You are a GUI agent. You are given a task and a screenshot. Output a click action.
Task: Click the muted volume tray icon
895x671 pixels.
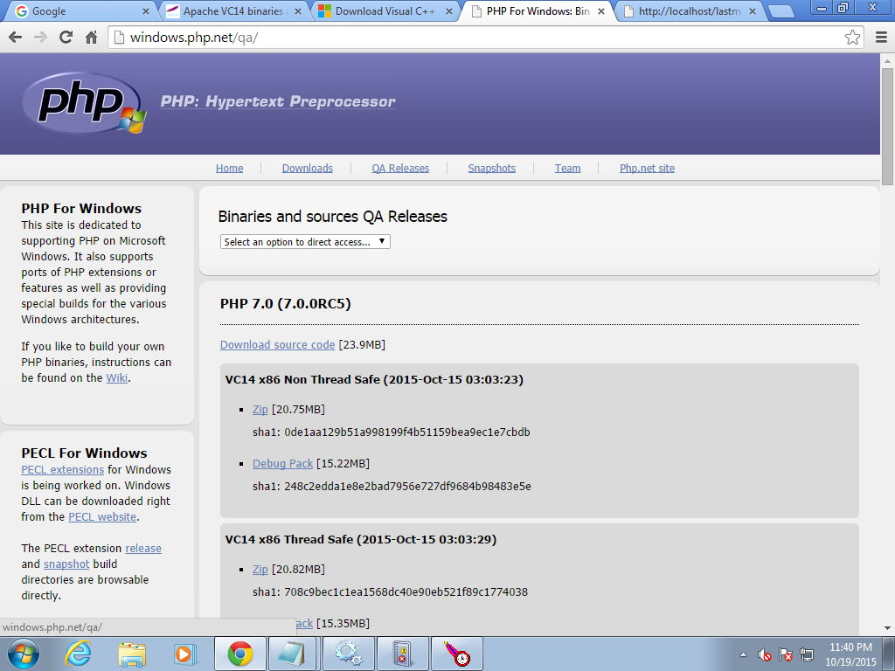(764, 654)
